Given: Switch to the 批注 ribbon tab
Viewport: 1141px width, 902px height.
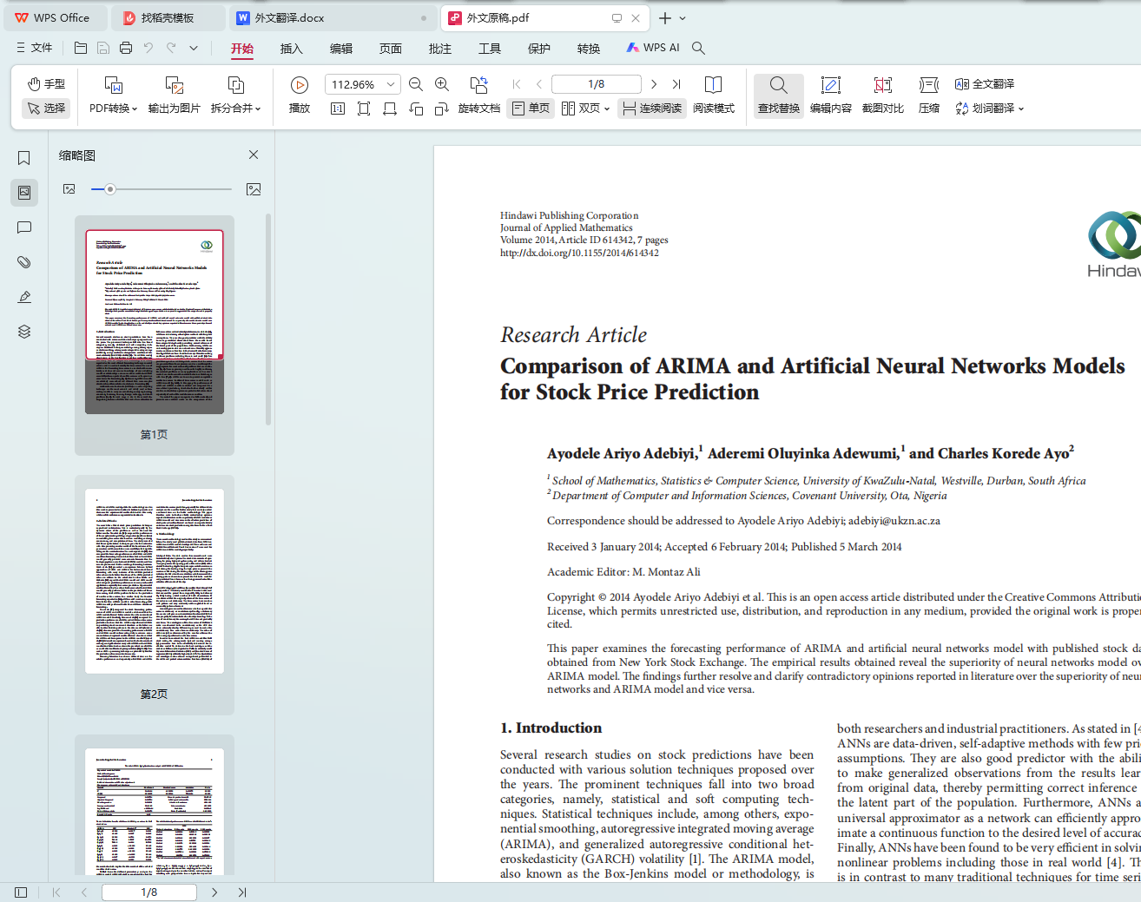Looking at the screenshot, I should (440, 49).
